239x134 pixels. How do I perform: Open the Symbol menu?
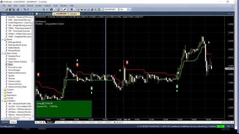38,6
